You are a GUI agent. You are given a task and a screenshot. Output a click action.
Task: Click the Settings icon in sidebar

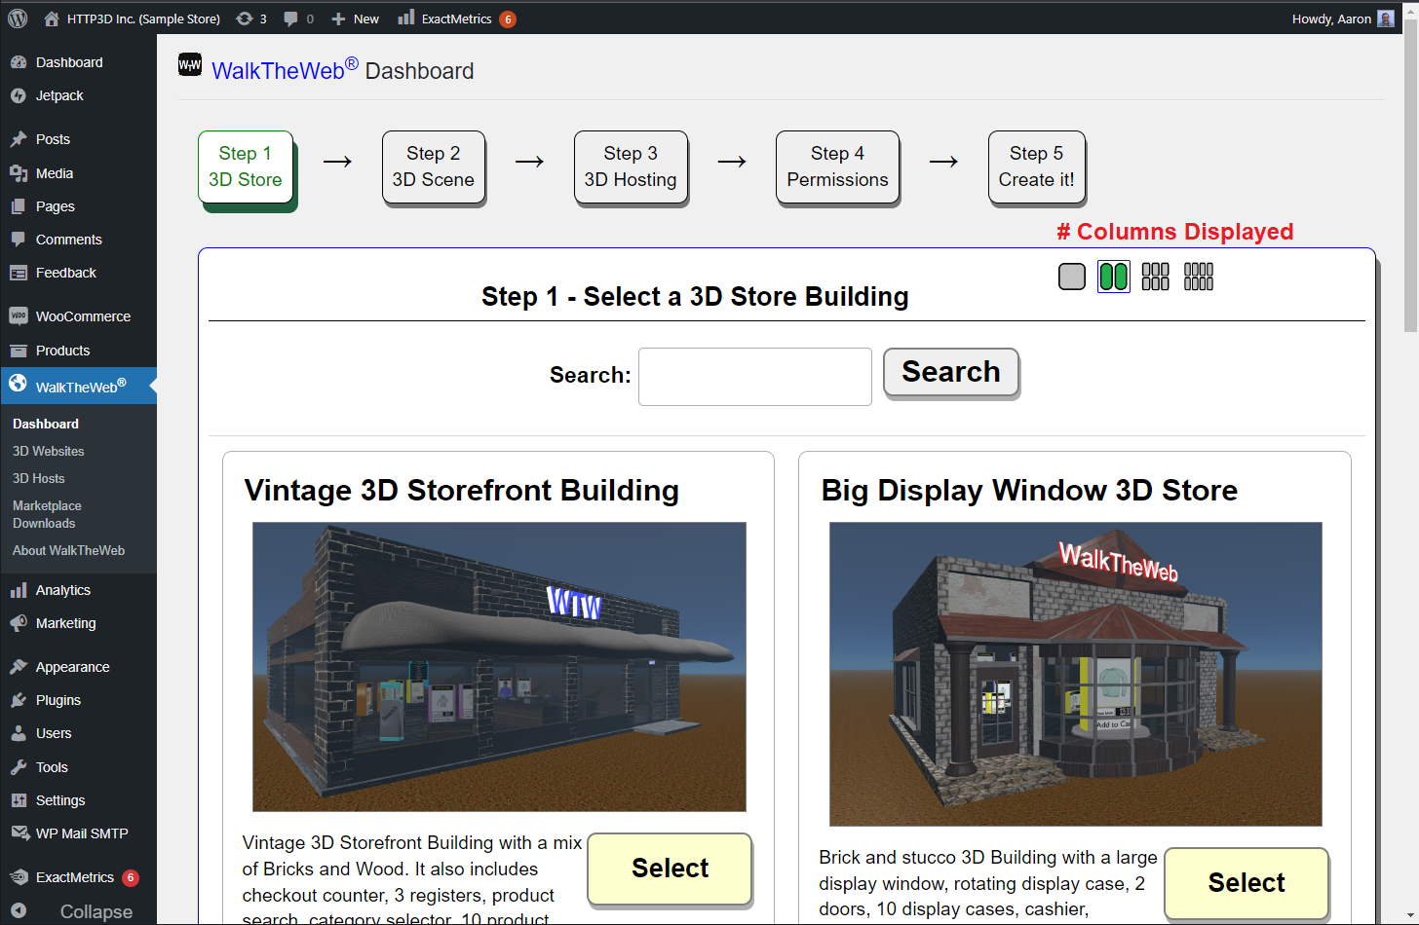click(x=19, y=800)
